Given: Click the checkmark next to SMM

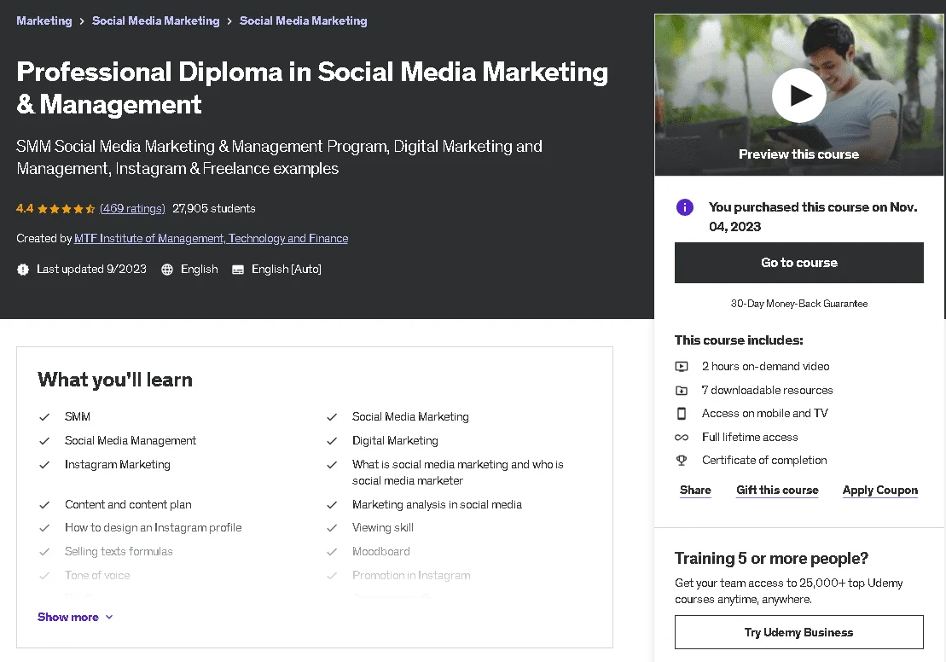Looking at the screenshot, I should [x=44, y=417].
